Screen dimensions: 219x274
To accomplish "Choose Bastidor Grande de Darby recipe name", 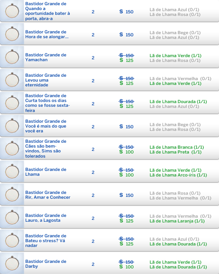I will 46,264.
